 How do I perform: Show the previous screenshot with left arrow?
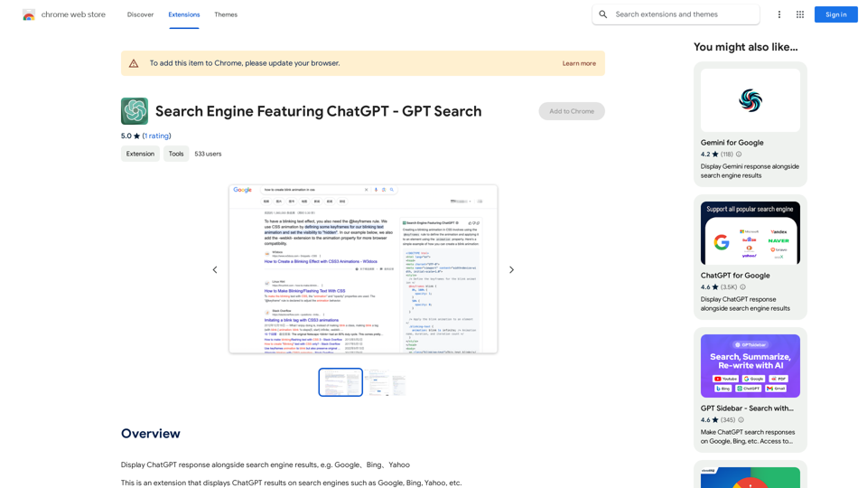point(215,270)
